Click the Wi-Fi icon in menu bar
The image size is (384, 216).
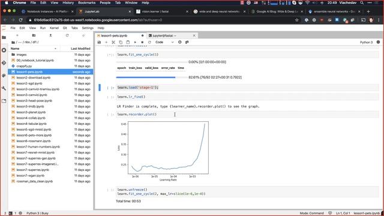tap(308, 2)
